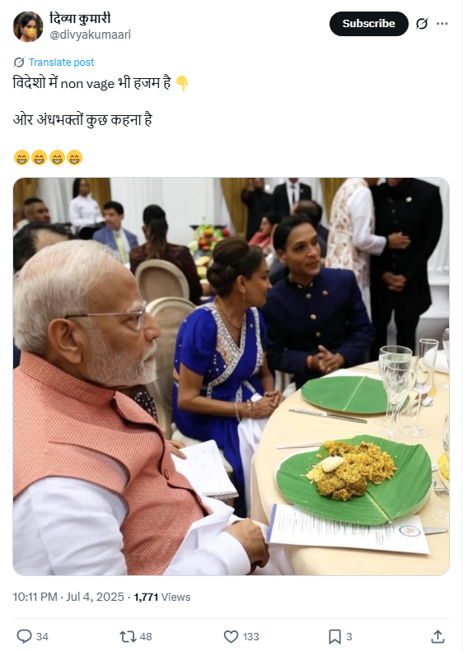This screenshot has width=463, height=651.
Task: Click the 3 bookmarks count
Action: (x=349, y=637)
